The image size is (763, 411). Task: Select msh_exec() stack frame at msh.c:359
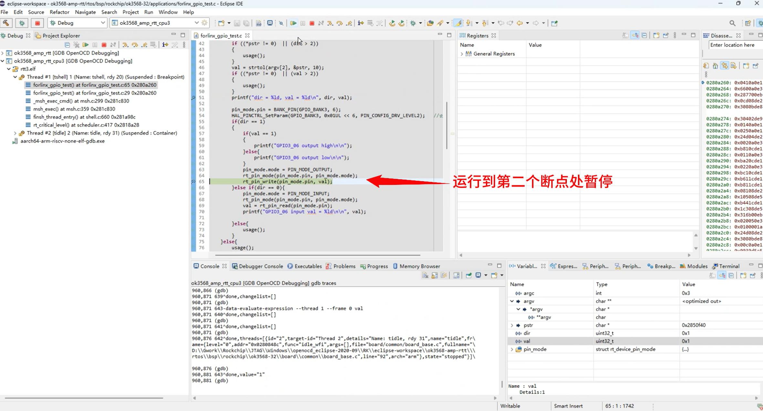[x=74, y=109]
